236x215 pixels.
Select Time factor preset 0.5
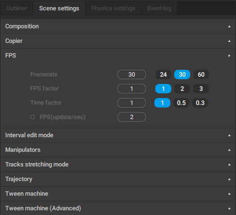pyautogui.click(x=181, y=103)
